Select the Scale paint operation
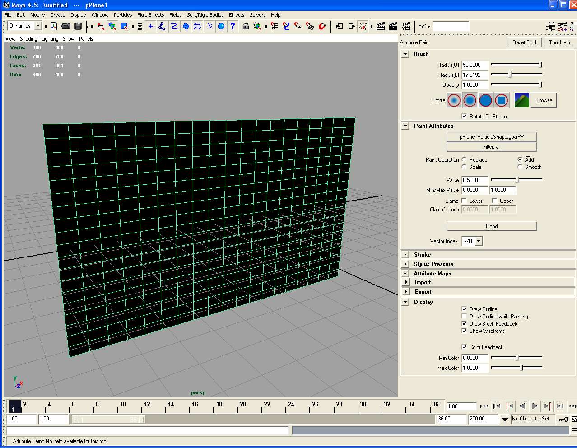The width and height of the screenshot is (577, 448). click(464, 167)
